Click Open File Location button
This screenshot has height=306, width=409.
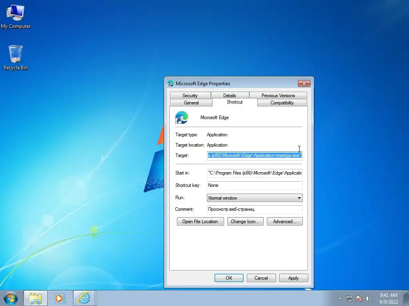coord(201,222)
